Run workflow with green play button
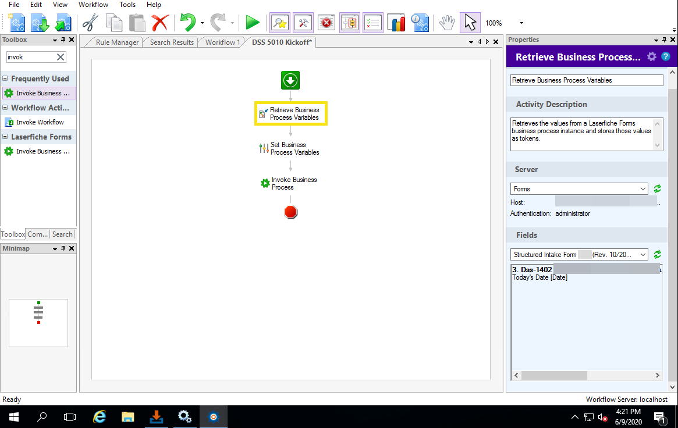This screenshot has width=678, height=428. pyautogui.click(x=252, y=23)
